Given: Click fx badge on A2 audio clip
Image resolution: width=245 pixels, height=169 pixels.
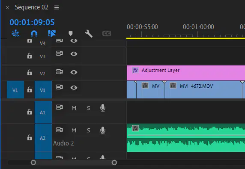Looking at the screenshot, I should (x=135, y=128).
